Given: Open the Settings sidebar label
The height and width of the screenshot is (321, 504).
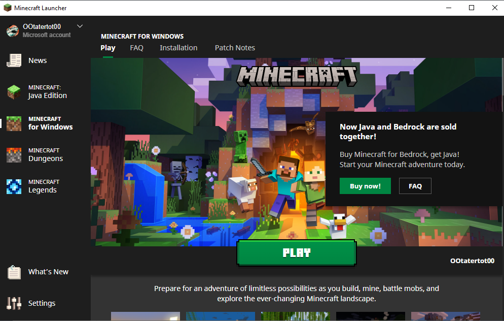Looking at the screenshot, I should pos(42,303).
